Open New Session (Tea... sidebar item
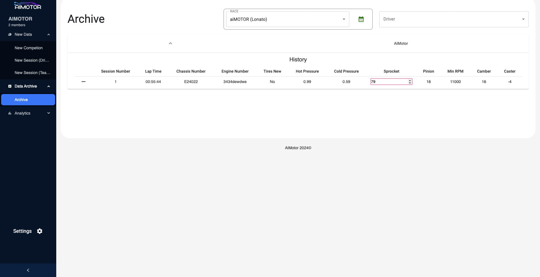This screenshot has height=277, width=540. (x=32, y=73)
